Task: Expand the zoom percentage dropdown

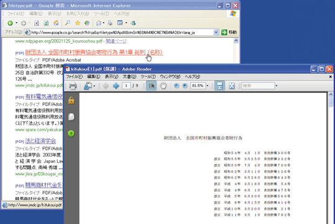Action: pos(207,85)
